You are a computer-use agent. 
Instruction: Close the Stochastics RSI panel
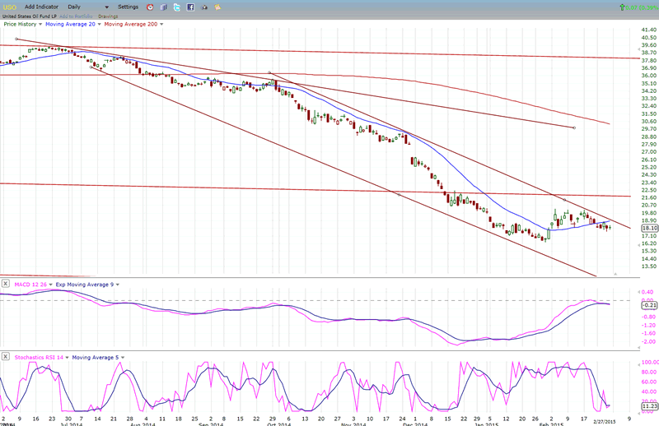(x=6, y=357)
